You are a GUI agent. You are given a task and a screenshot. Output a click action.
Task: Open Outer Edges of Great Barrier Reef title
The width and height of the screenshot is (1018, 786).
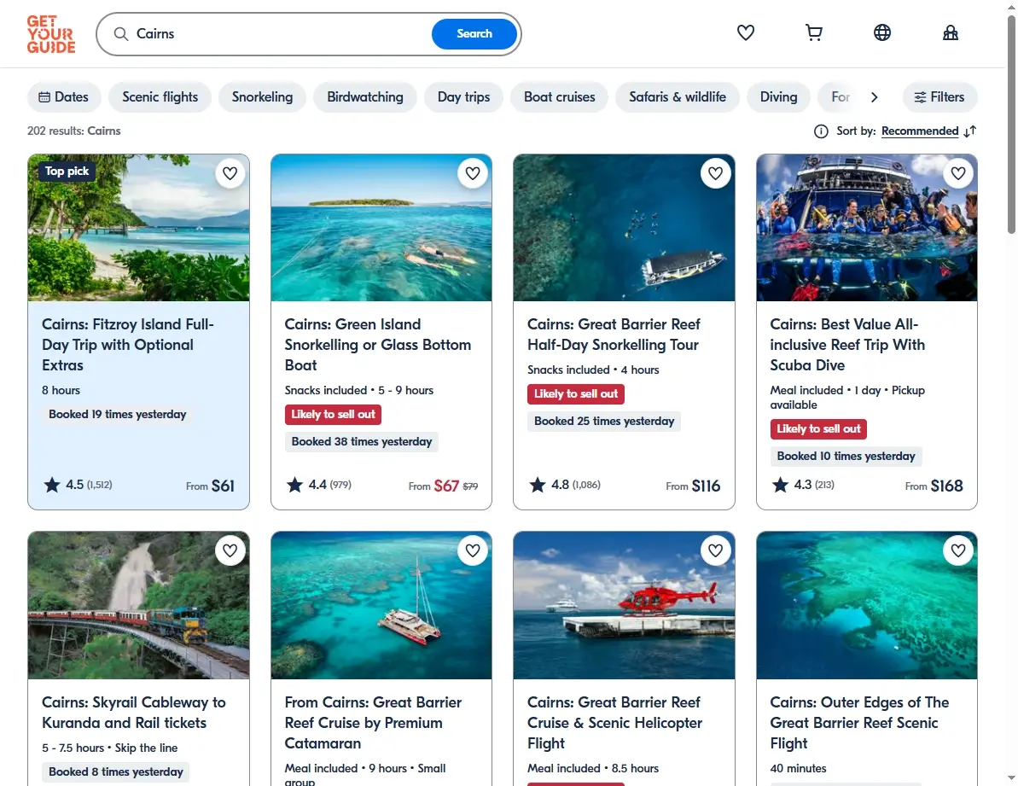coord(859,722)
